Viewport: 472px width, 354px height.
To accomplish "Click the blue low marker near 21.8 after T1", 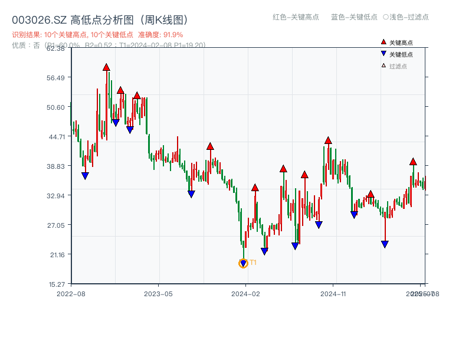I will point(264,251).
